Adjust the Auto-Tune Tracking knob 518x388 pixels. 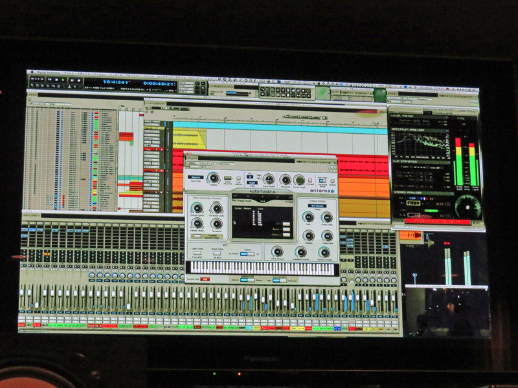click(x=213, y=178)
